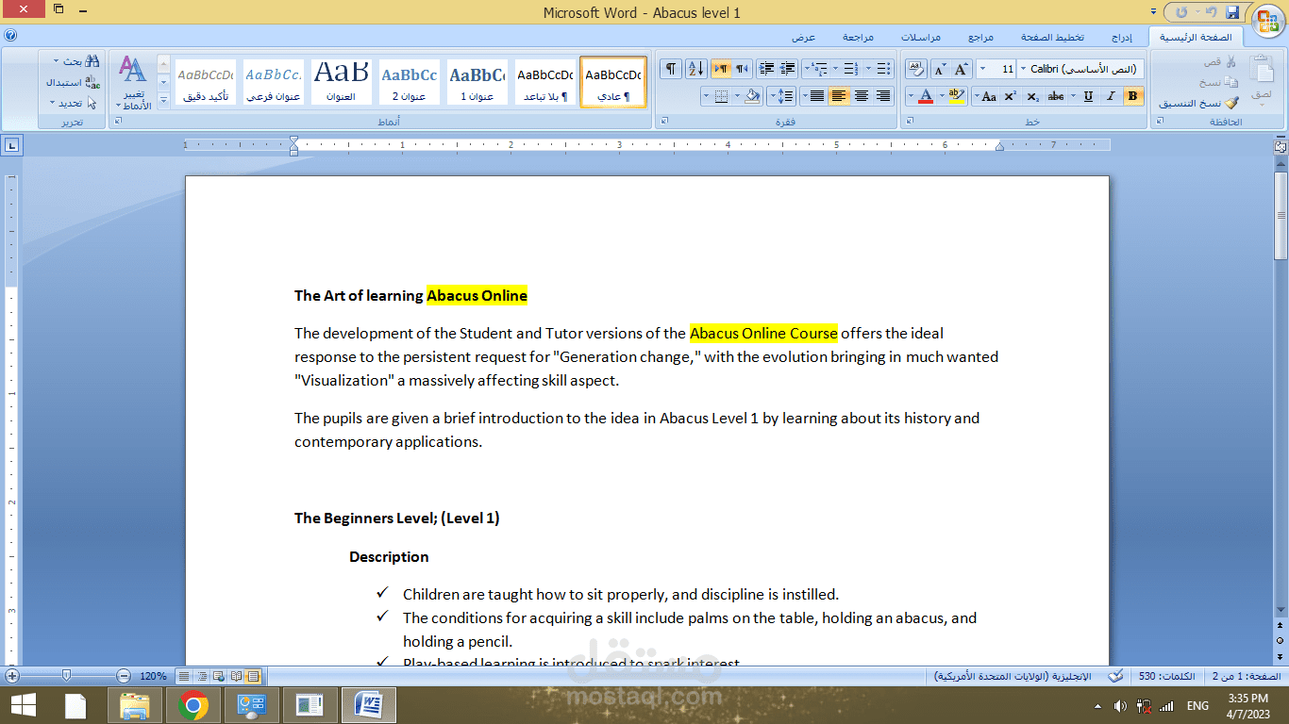The image size is (1289, 724).
Task: Click the Grow Font icon
Action: 962,69
